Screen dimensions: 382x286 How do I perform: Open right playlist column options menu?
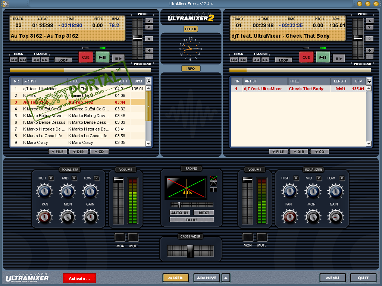[369, 81]
